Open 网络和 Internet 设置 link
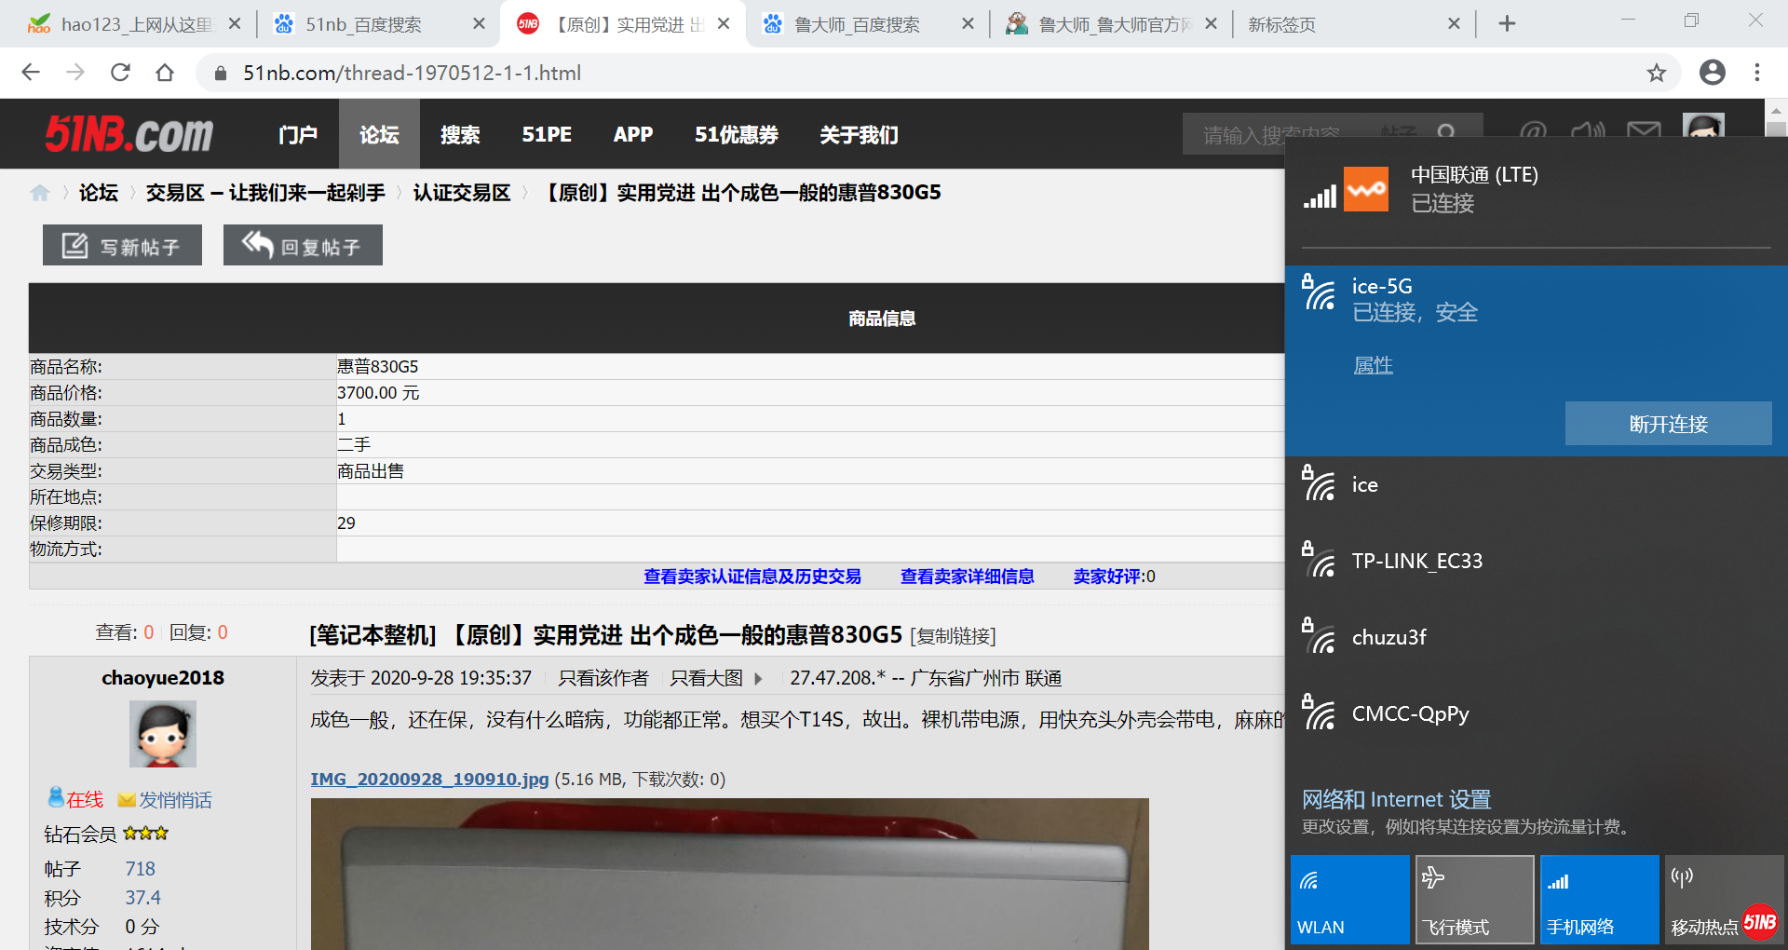Image resolution: width=1788 pixels, height=950 pixels. (1397, 799)
